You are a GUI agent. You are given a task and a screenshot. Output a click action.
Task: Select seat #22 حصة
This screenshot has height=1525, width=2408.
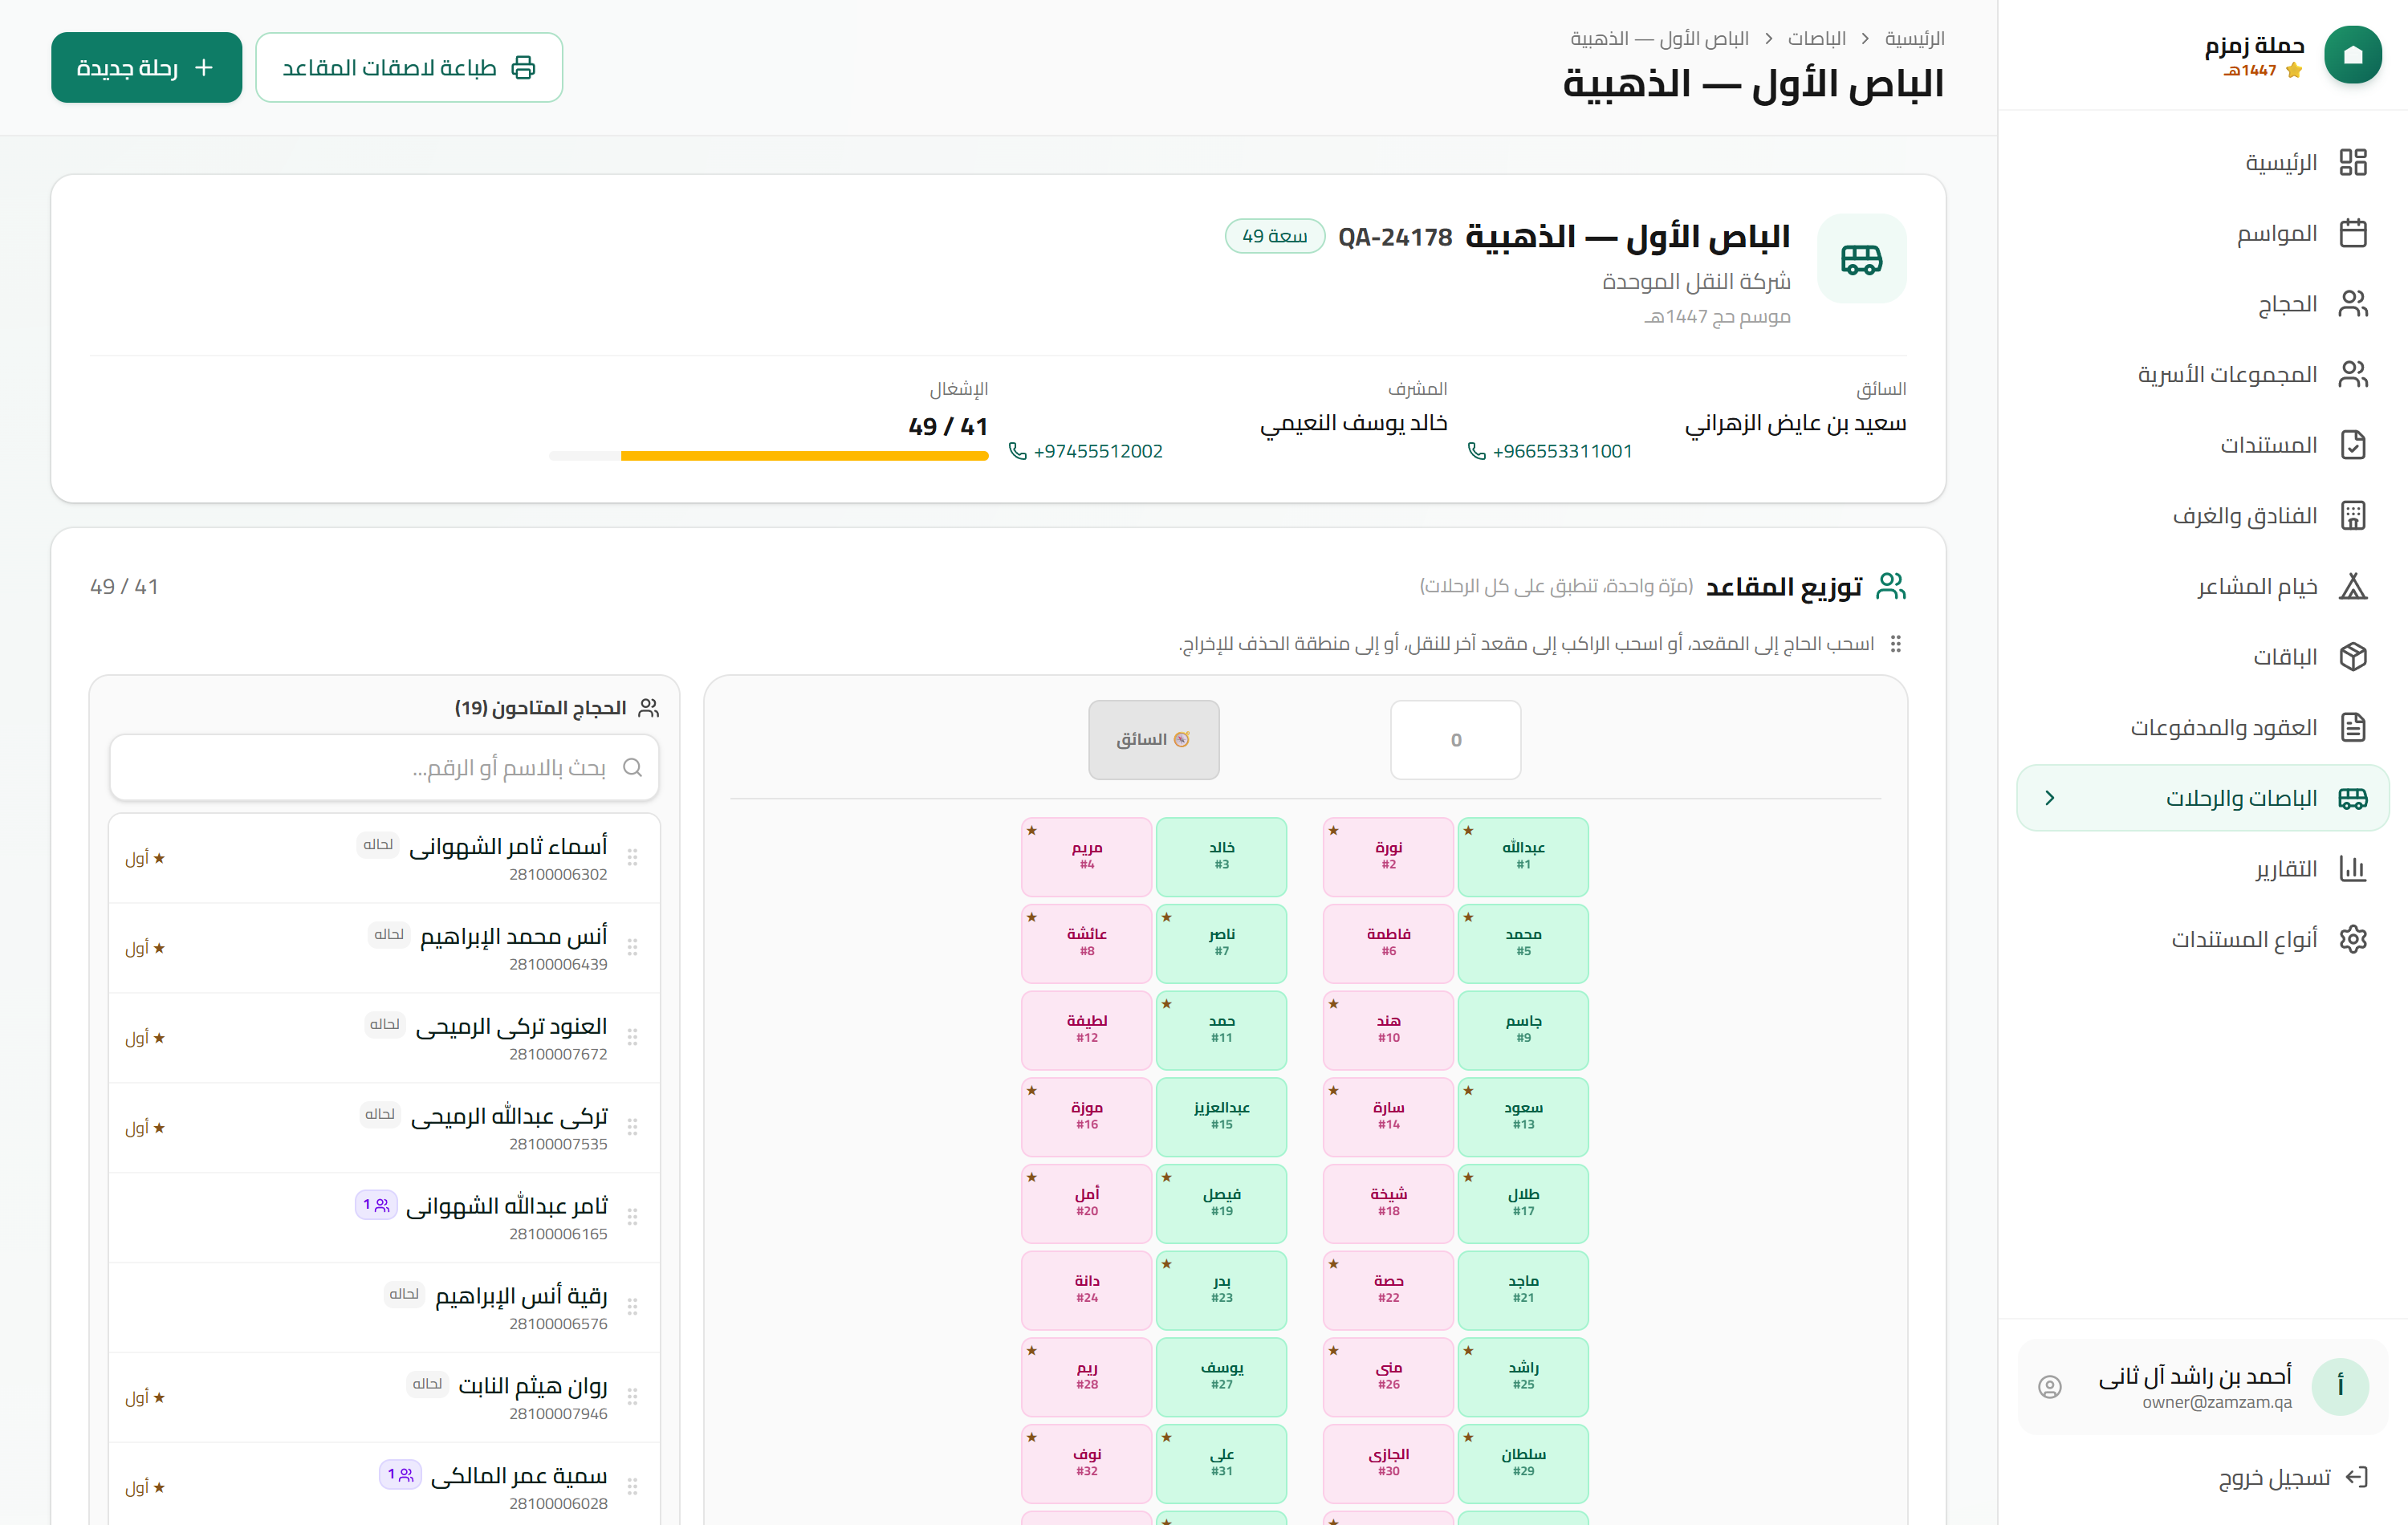click(x=1388, y=1290)
